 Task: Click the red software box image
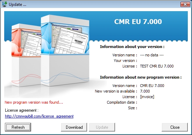coord(26,55)
